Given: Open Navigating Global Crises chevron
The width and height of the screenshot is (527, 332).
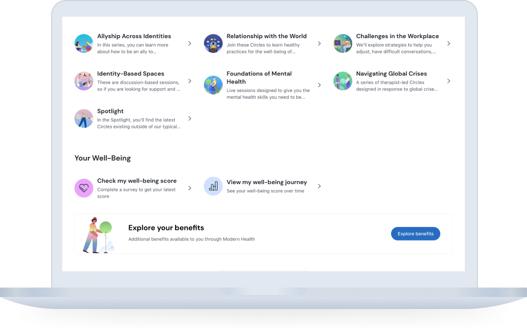Looking at the screenshot, I should pos(449,82).
